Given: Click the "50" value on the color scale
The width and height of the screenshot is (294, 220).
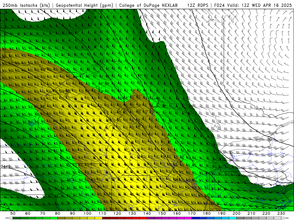Looking at the screenshot, I should coord(13,213).
